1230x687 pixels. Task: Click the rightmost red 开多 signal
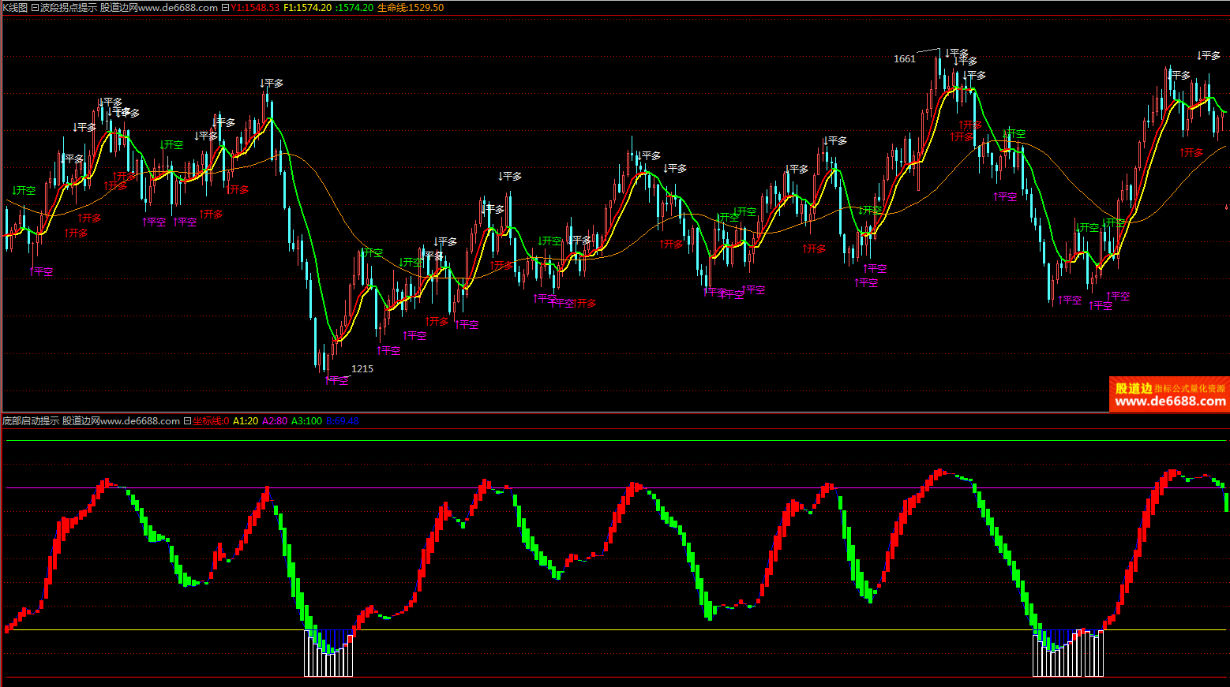coord(1192,153)
